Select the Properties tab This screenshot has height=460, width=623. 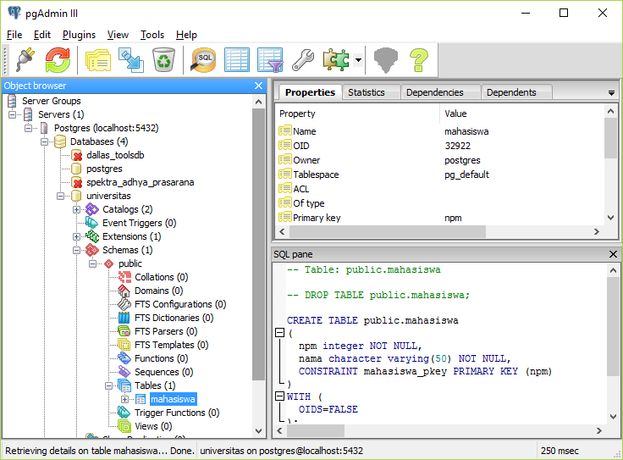310,92
